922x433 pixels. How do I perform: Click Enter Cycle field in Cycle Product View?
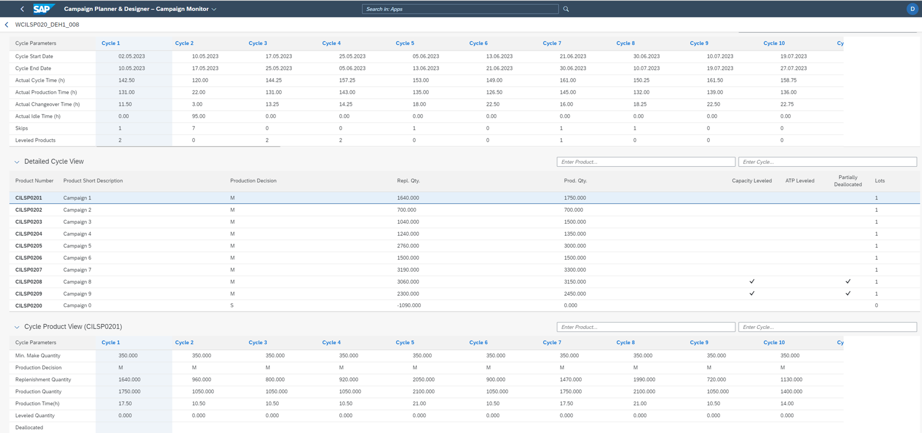[x=827, y=327]
